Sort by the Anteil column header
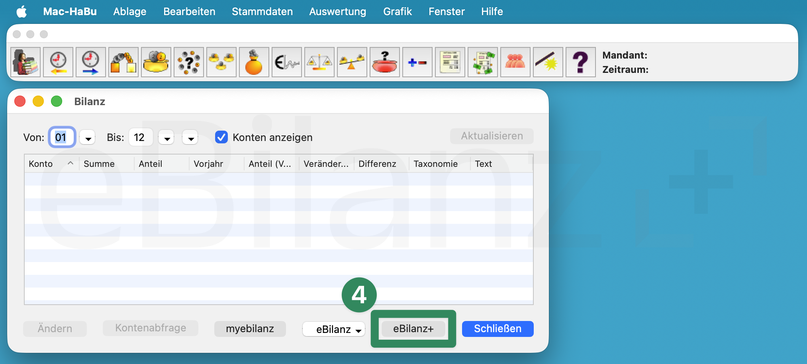Screen dimensions: 807x364 click(162, 164)
